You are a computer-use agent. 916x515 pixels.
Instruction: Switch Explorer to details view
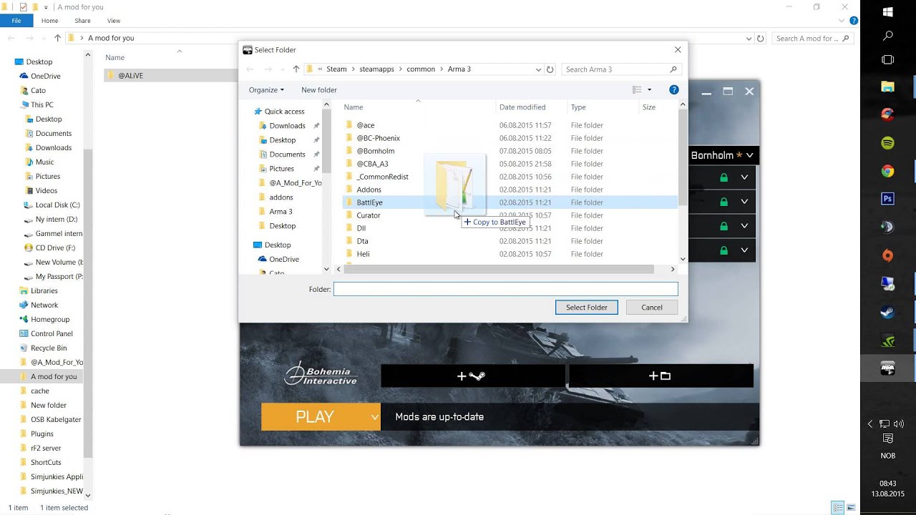[838, 508]
